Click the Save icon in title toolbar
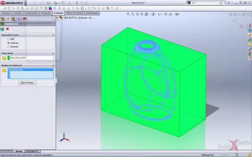Image resolution: width=252 pixels, height=157 pixels. (49, 3)
